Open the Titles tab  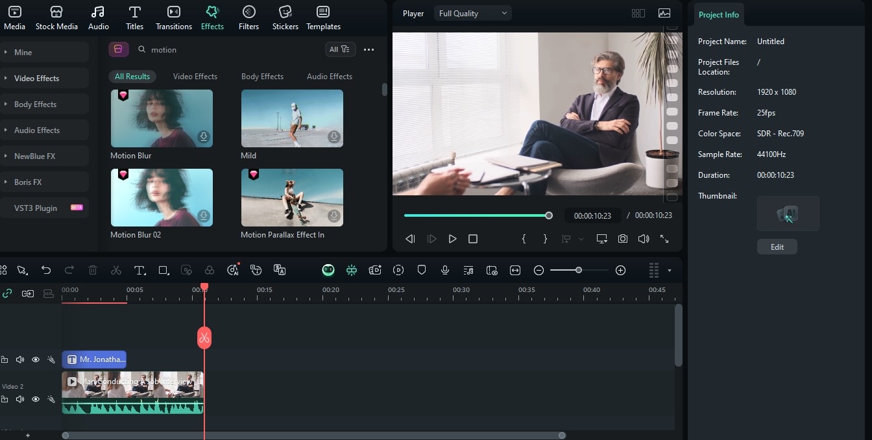pyautogui.click(x=135, y=18)
